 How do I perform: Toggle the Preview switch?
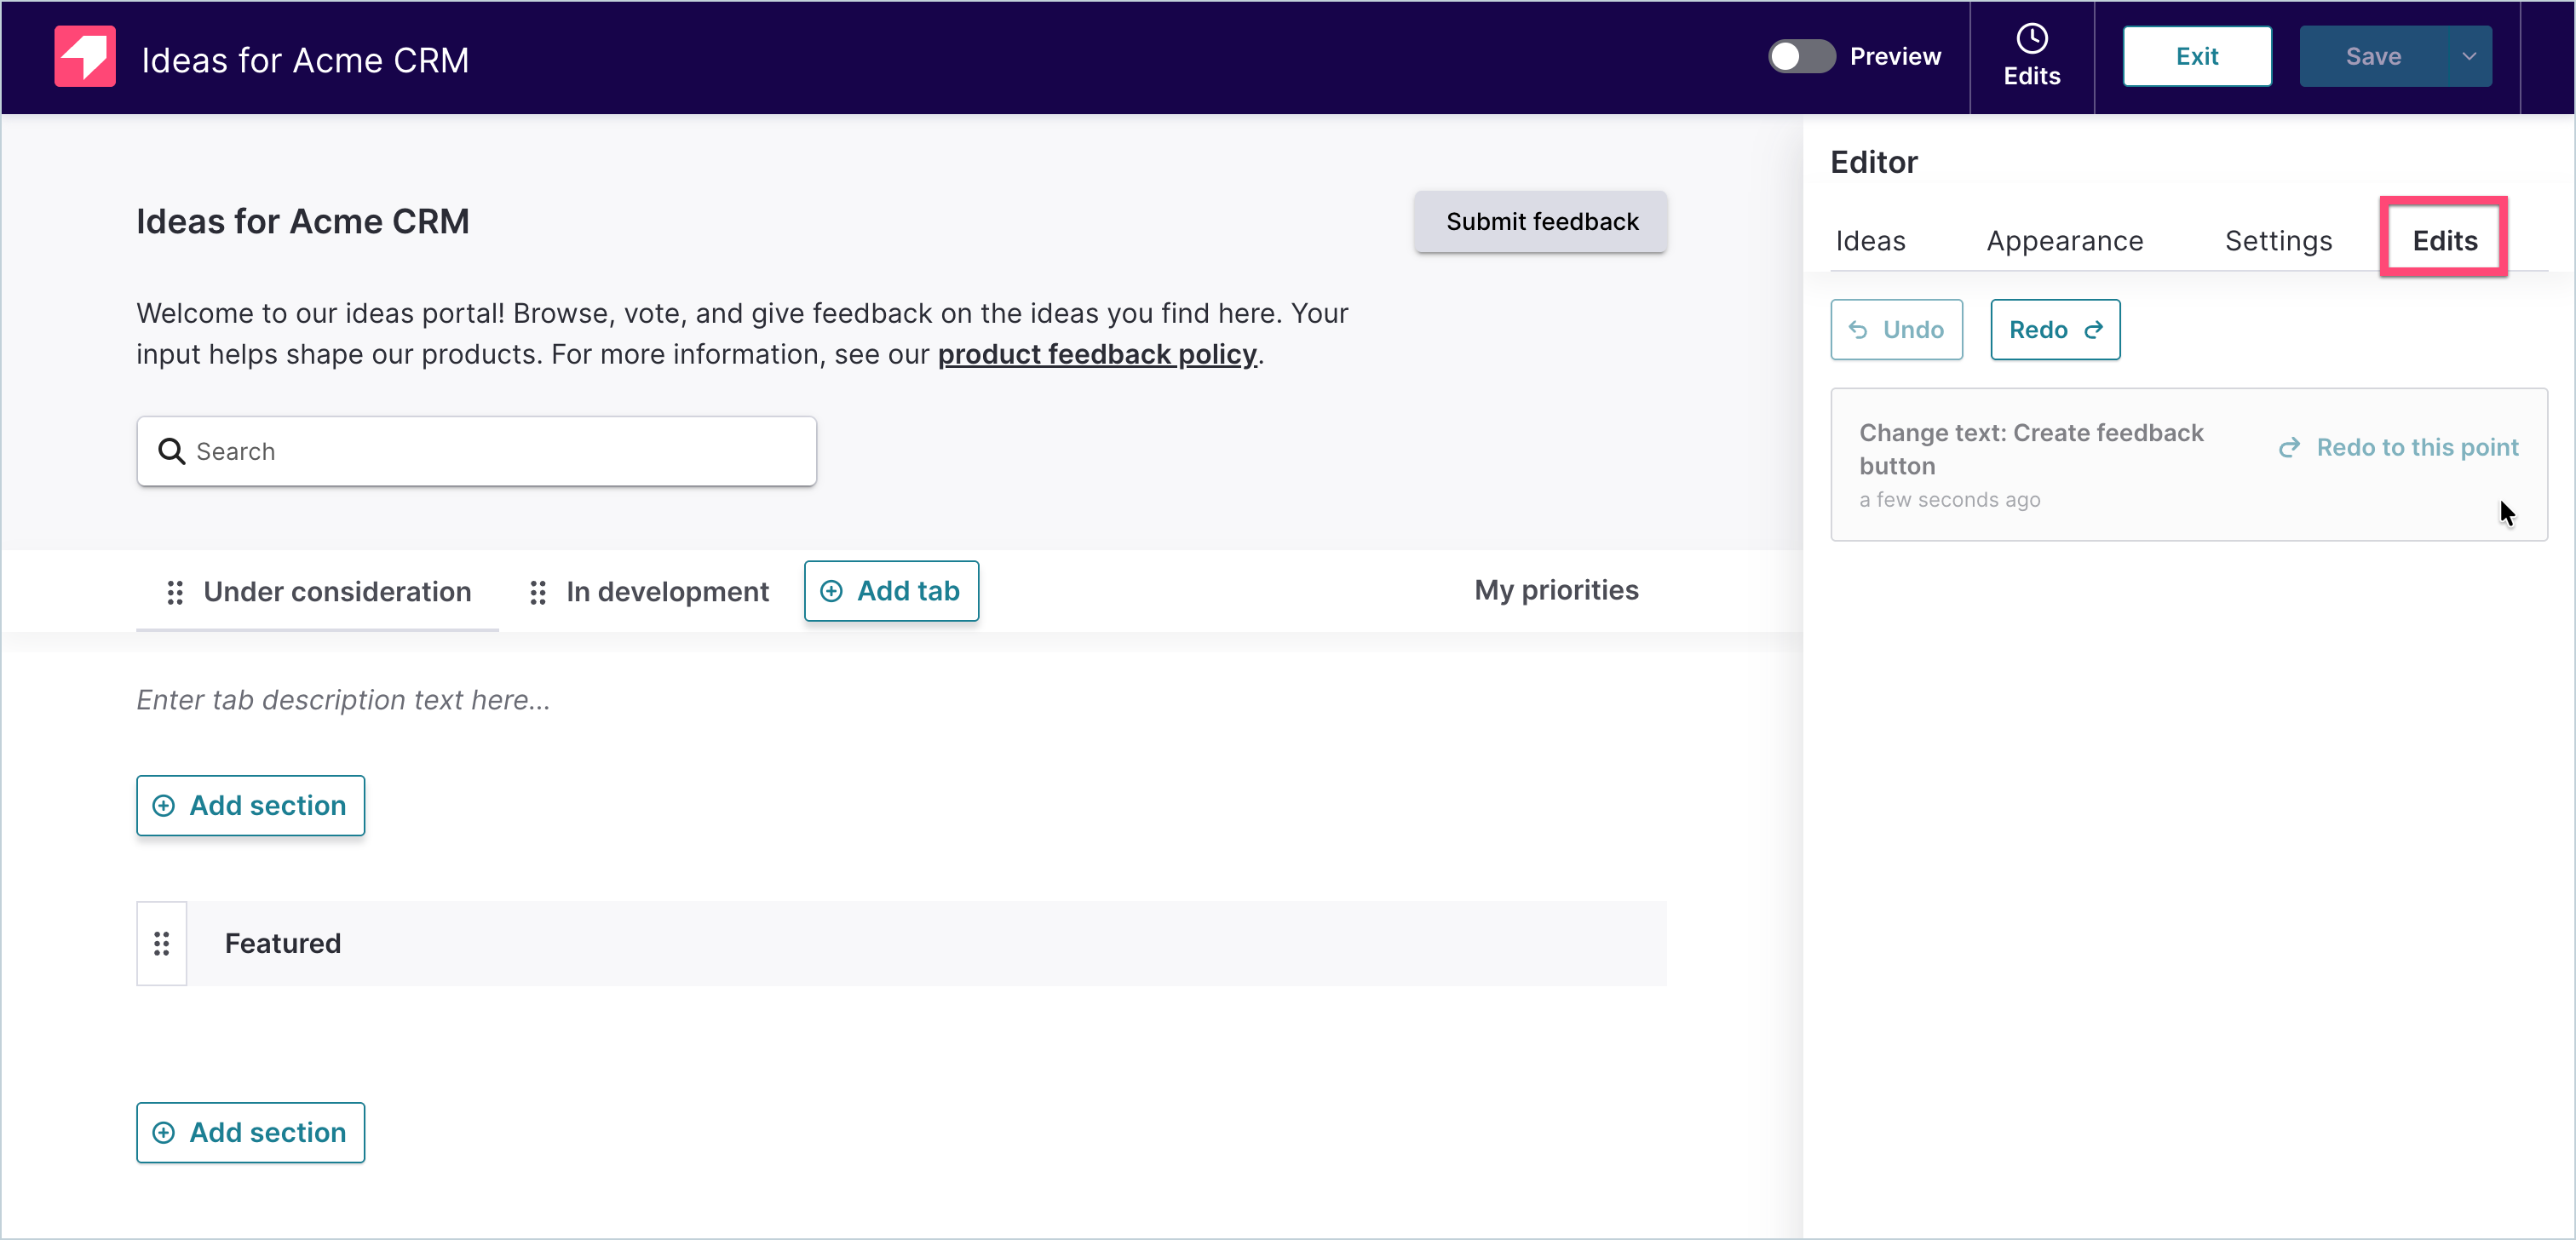click(1801, 56)
